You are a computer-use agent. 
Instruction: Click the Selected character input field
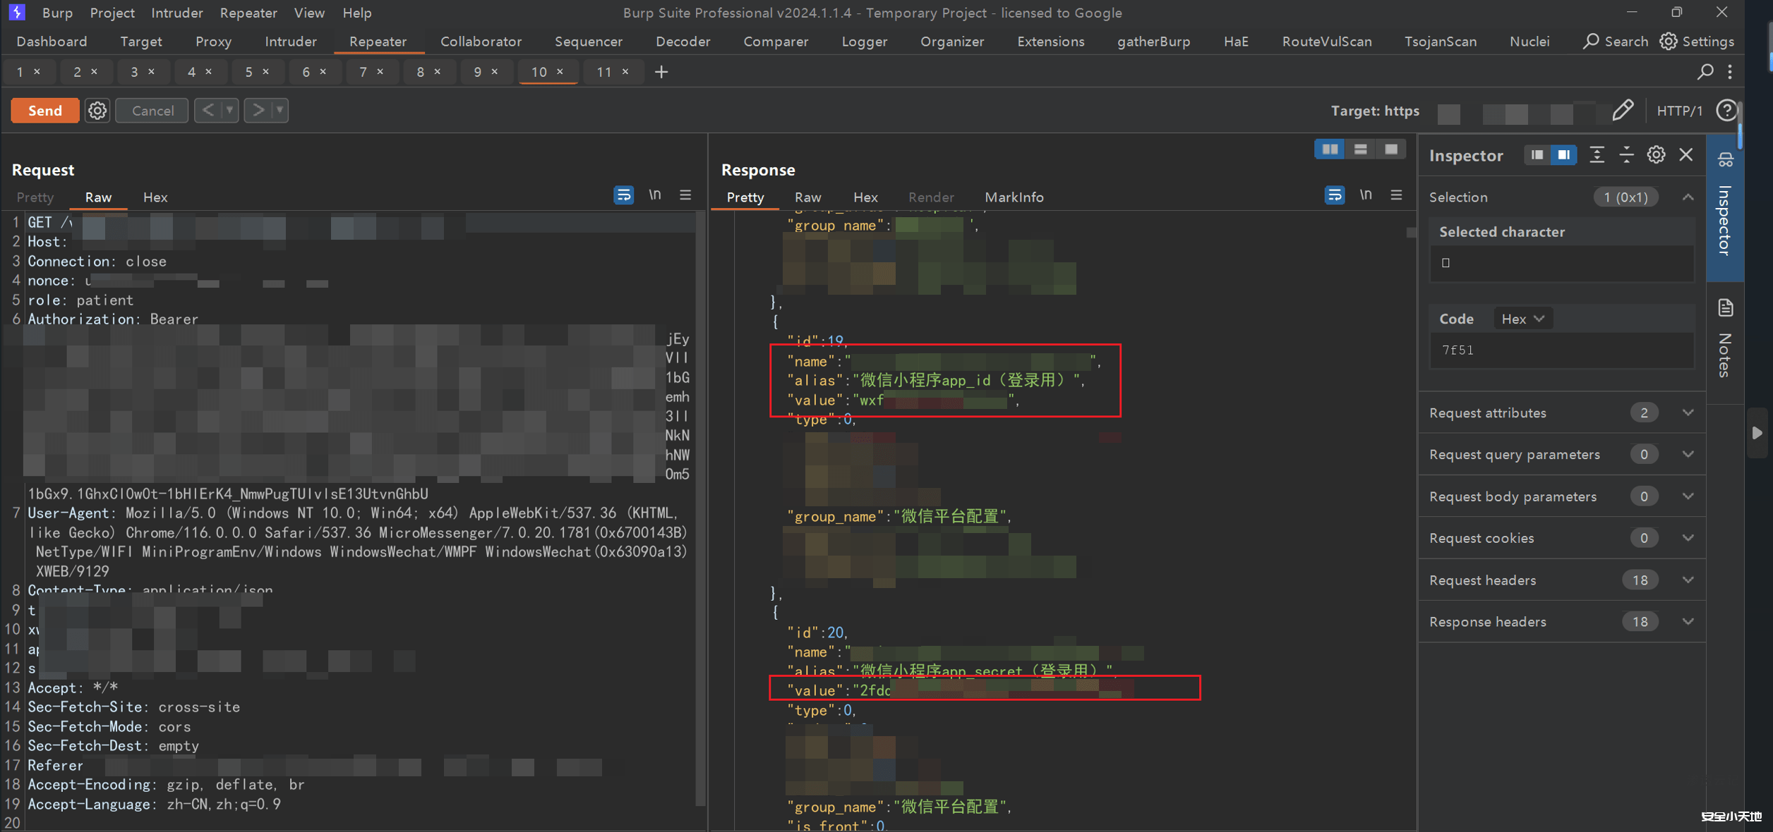[1561, 263]
